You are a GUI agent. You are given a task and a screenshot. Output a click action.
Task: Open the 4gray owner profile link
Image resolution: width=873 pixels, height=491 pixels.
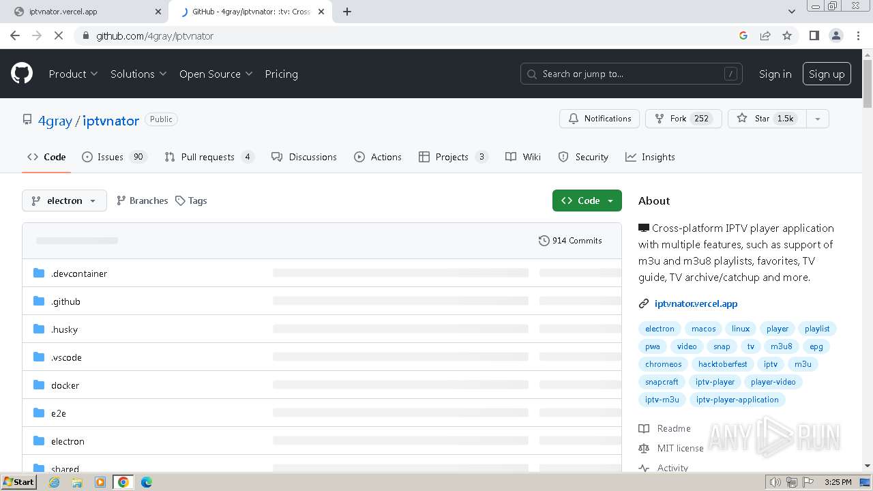(x=55, y=121)
